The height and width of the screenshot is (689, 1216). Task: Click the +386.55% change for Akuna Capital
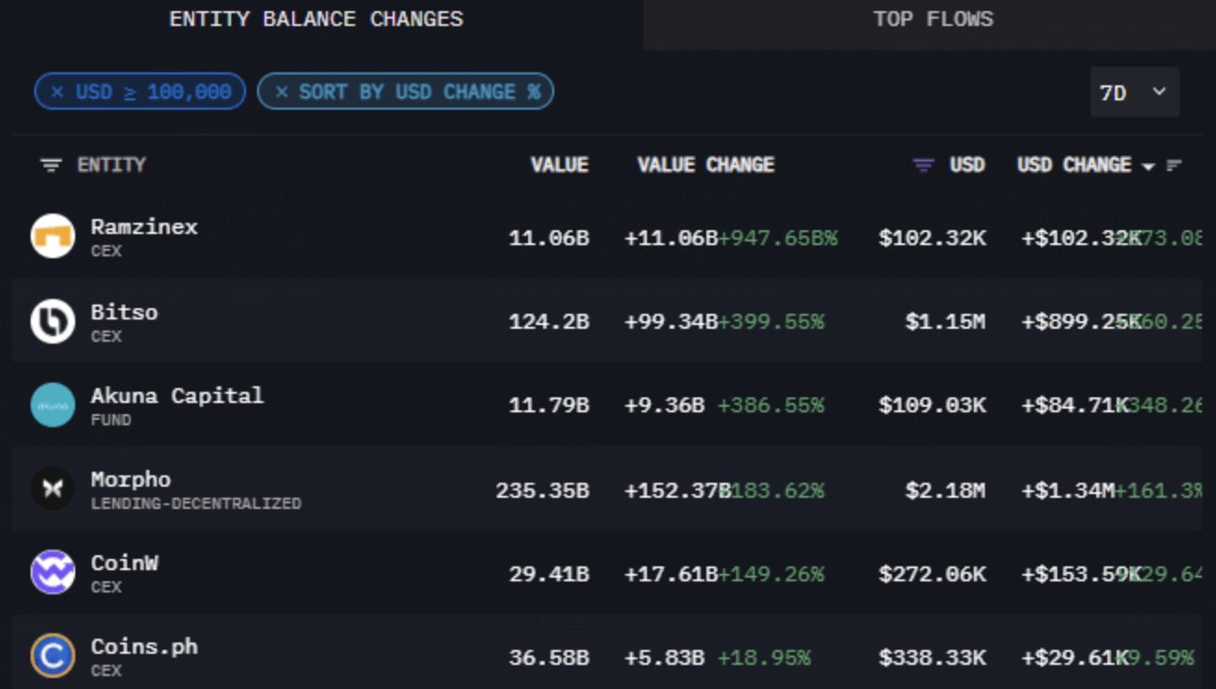[x=770, y=406]
